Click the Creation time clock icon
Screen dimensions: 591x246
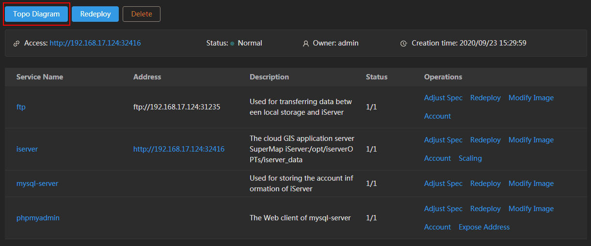[403, 44]
